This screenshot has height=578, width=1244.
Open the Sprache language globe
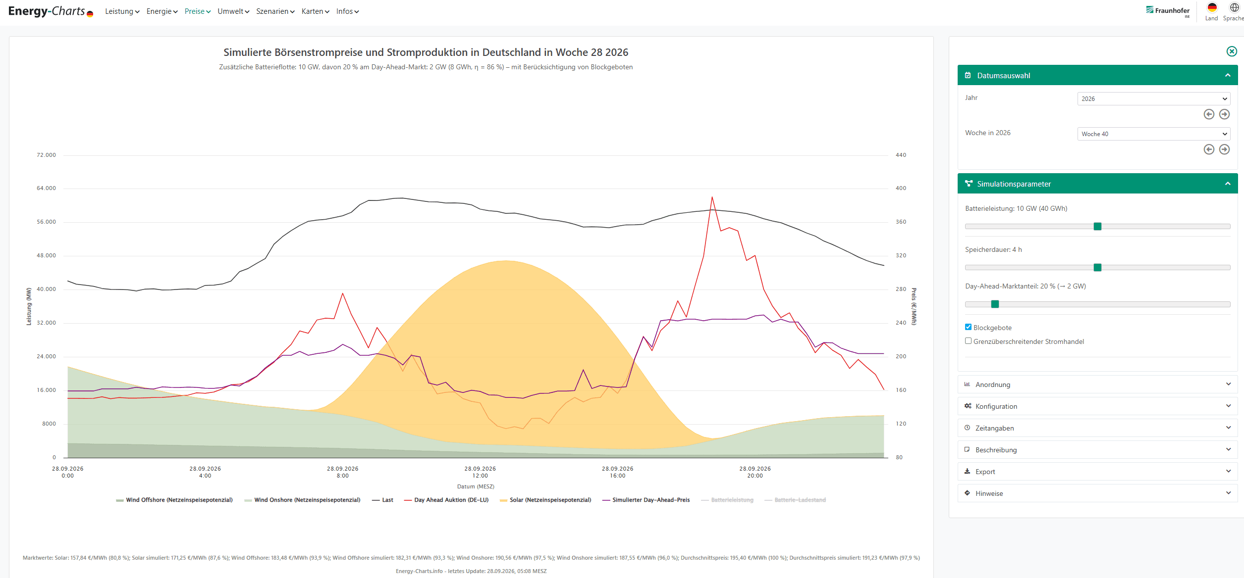1234,11
